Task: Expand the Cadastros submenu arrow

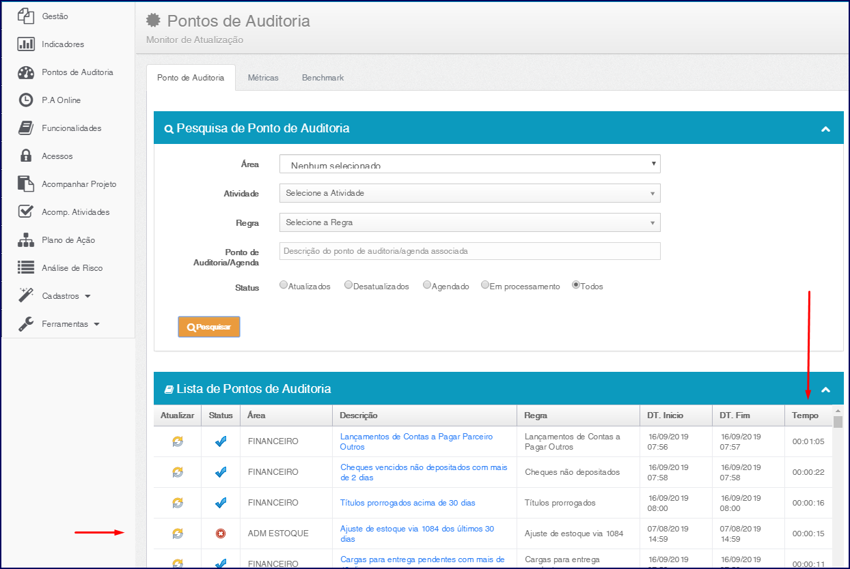Action: (87, 297)
